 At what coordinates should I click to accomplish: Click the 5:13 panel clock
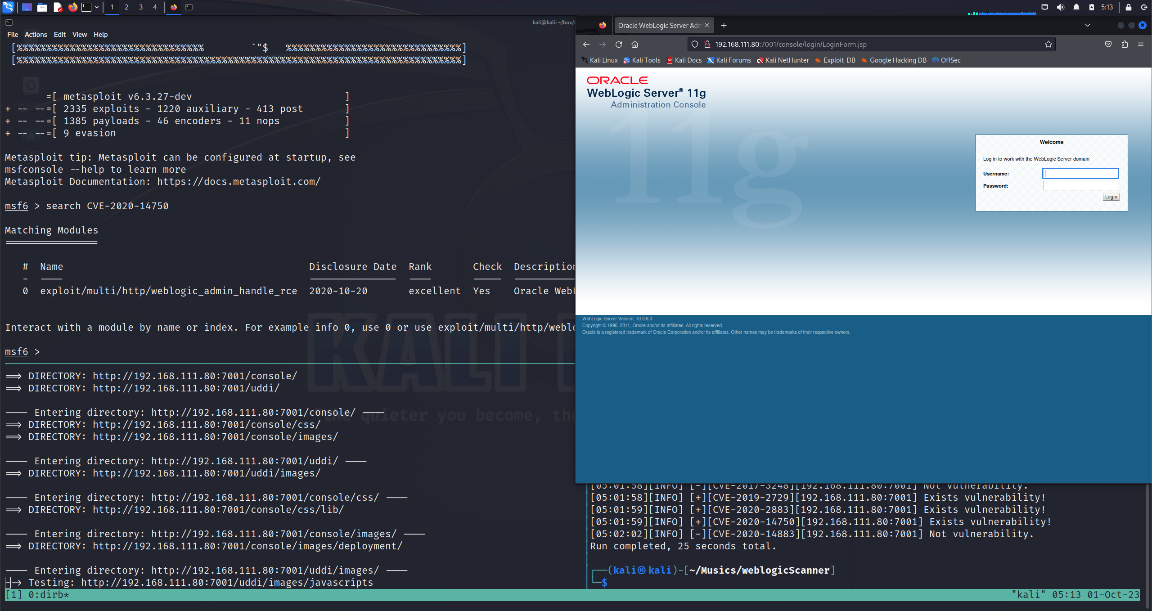pyautogui.click(x=1107, y=7)
